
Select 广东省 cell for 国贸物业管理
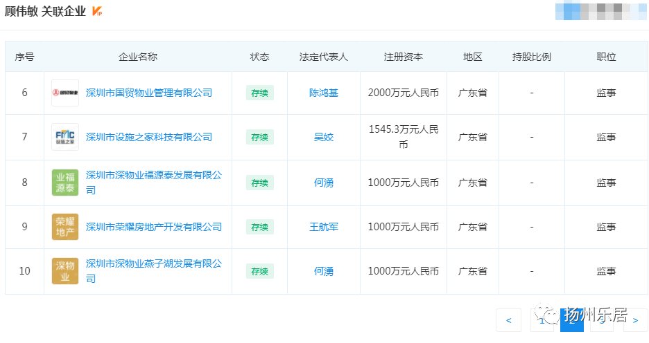473,93
